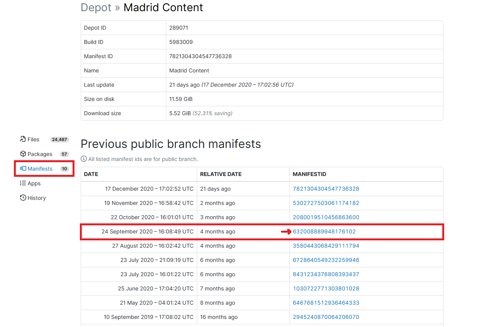Open manifest 632008889948176102
The height and width of the screenshot is (327, 499).
(x=324, y=231)
